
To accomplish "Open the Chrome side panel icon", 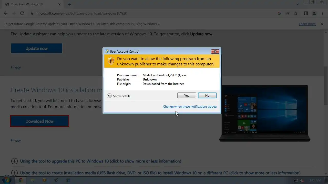I will tap(306, 13).
